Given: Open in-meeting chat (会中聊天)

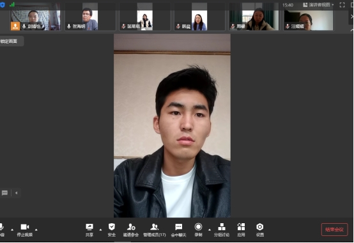Looking at the screenshot, I should point(178,227).
